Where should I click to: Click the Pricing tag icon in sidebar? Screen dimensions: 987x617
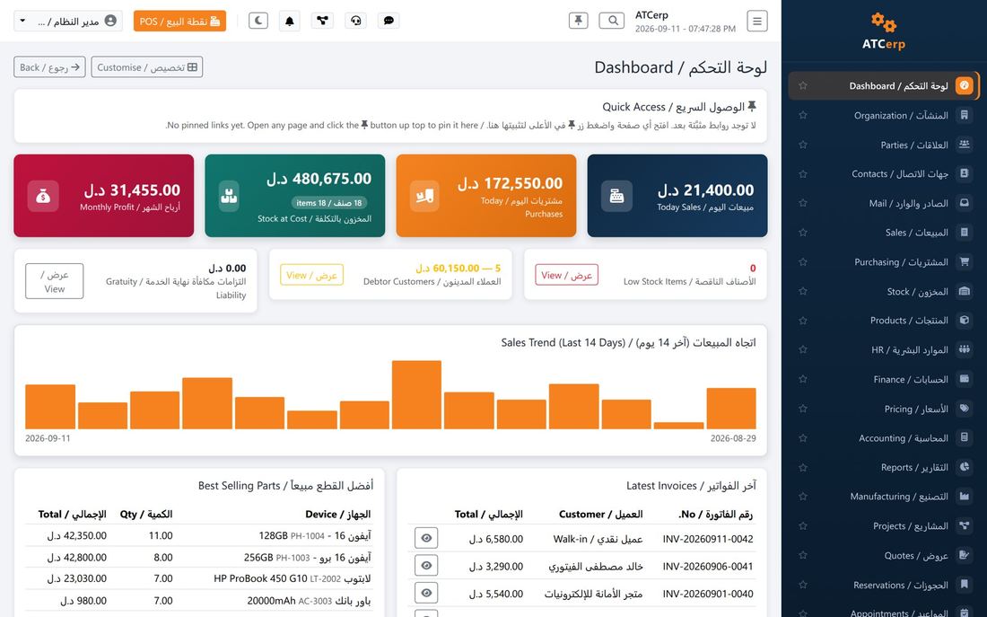[964, 409]
